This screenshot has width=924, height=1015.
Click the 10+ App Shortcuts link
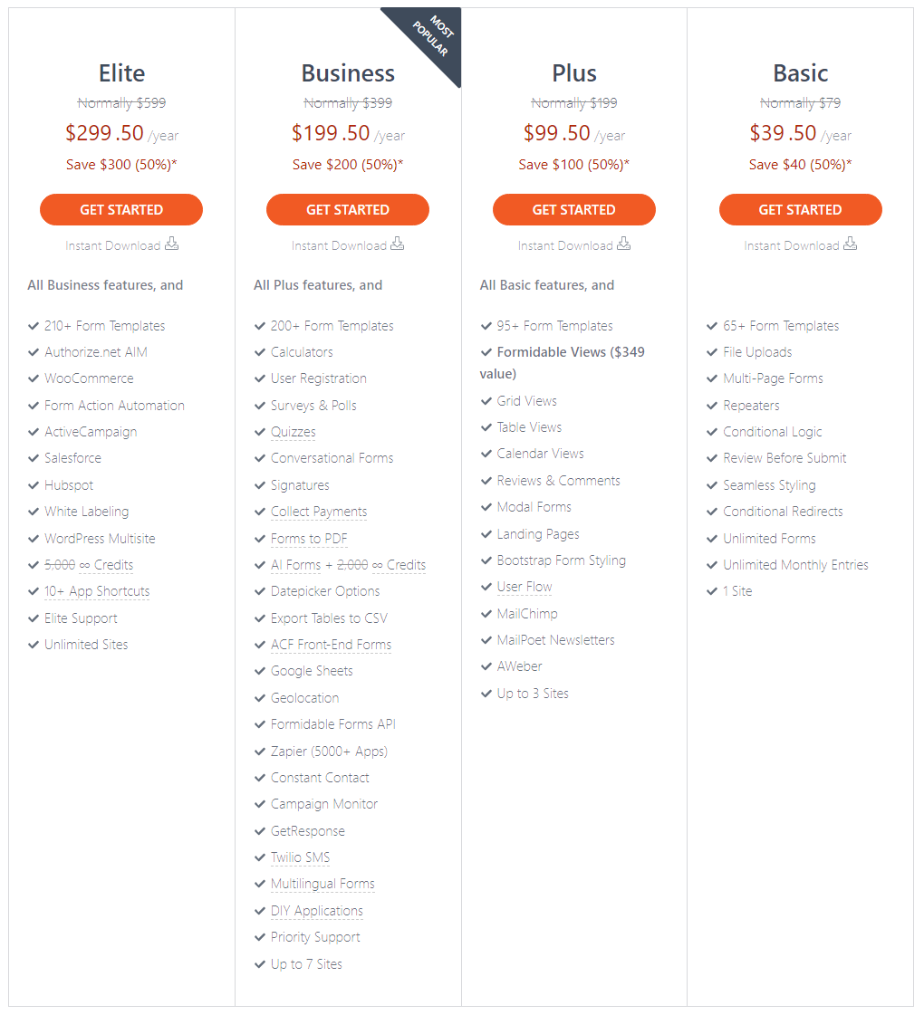97,591
